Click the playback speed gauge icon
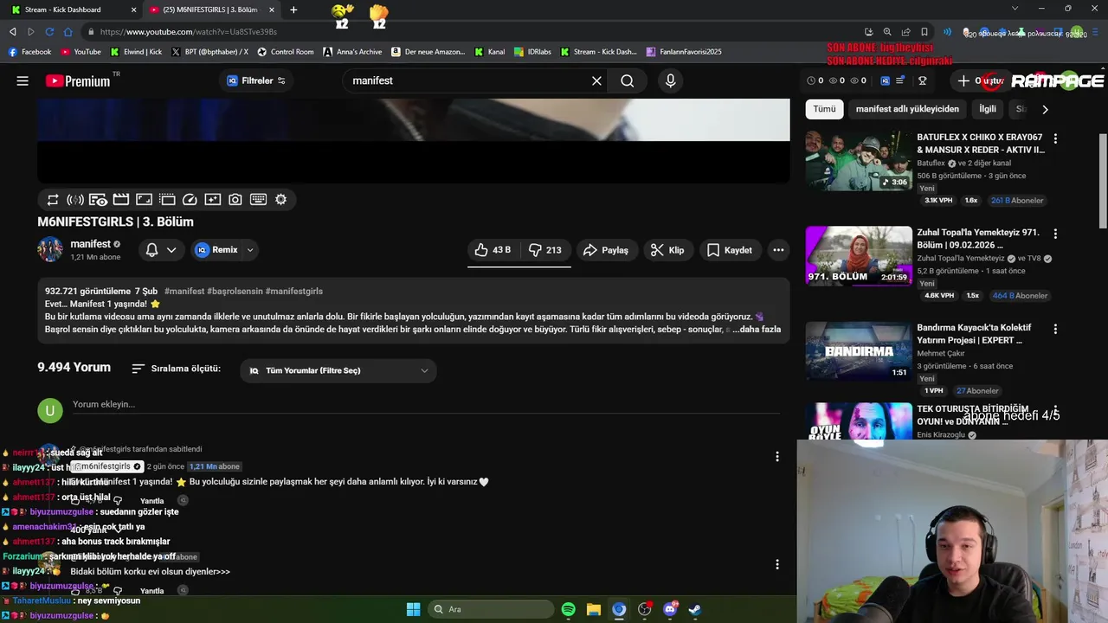 click(190, 199)
